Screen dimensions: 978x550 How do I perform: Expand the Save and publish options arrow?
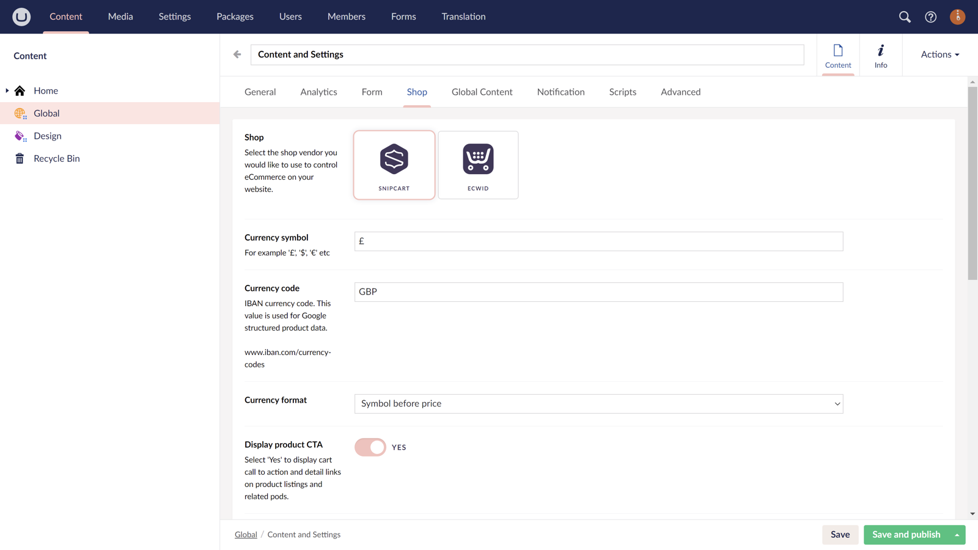(957, 535)
